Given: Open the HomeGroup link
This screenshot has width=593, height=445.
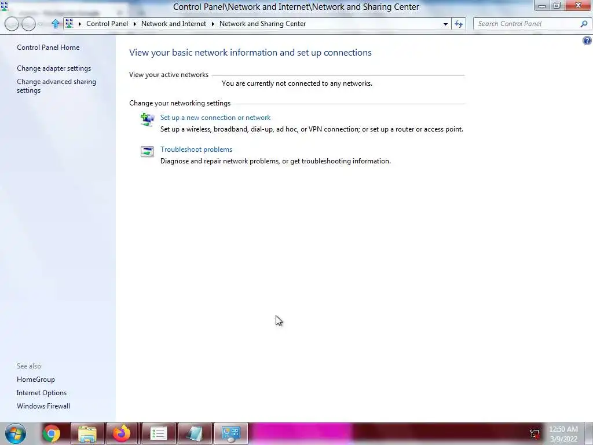Looking at the screenshot, I should pyautogui.click(x=35, y=379).
